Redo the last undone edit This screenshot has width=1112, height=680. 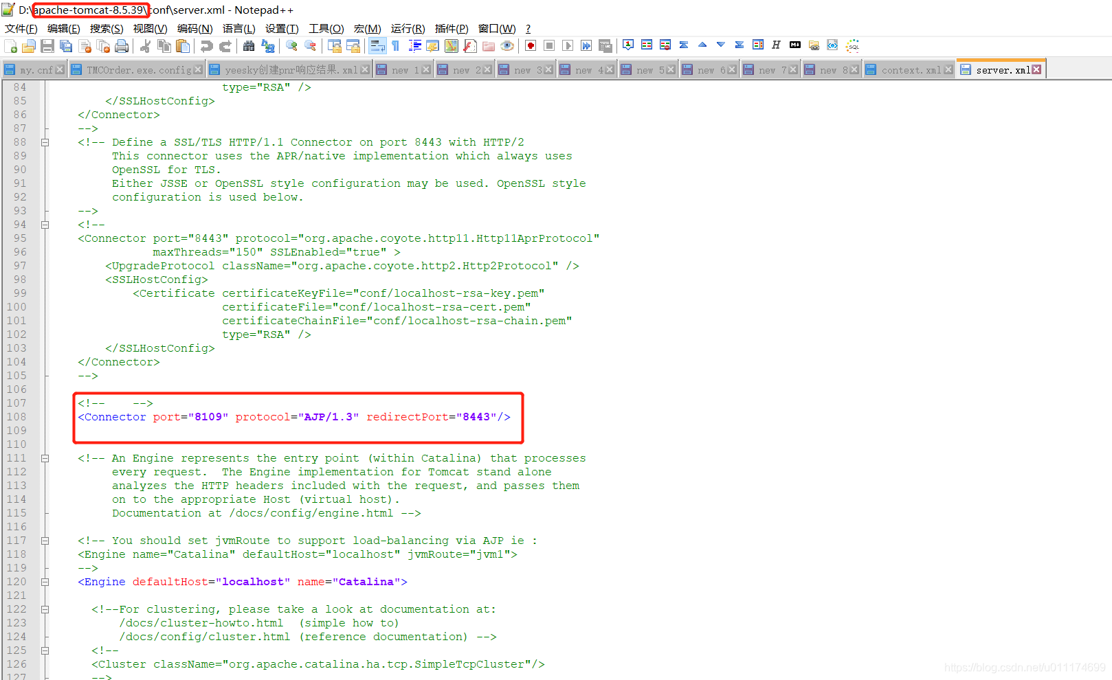(x=225, y=46)
